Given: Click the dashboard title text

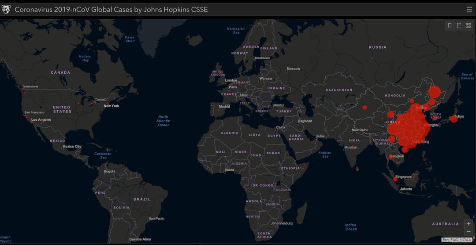Looking at the screenshot, I should click(111, 9).
